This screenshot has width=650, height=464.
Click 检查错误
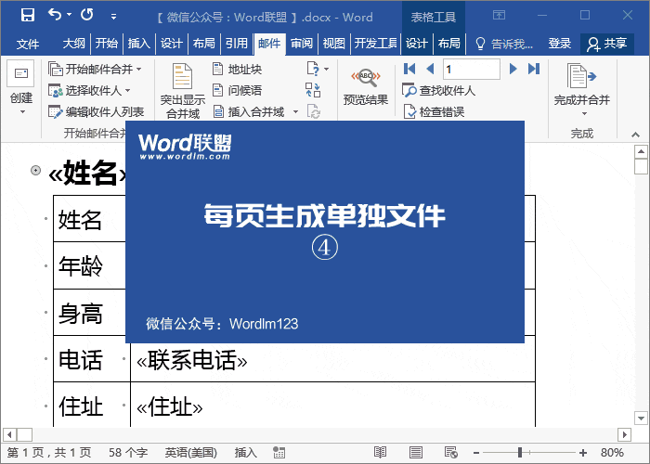click(x=434, y=112)
